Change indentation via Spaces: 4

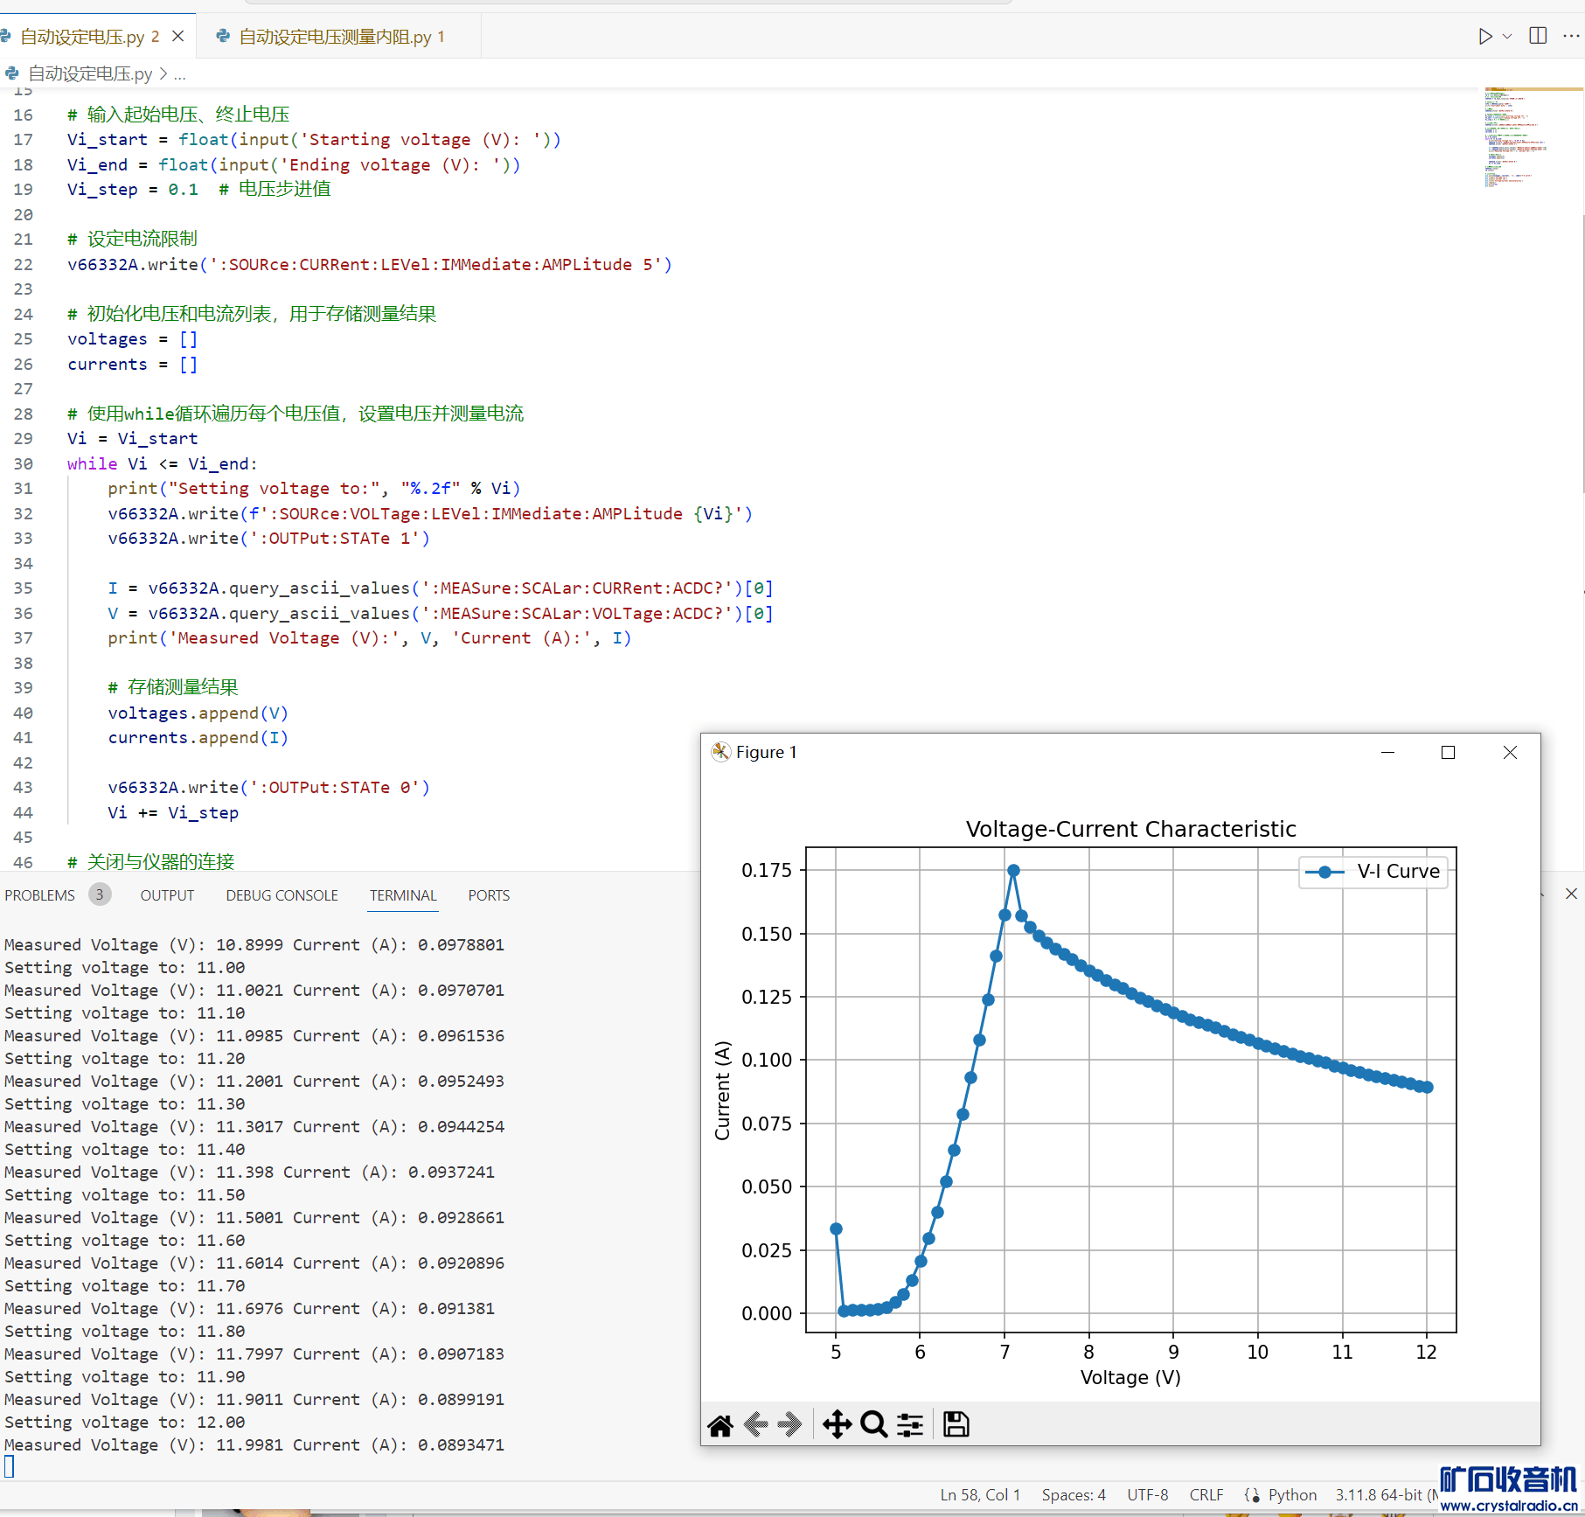tap(1074, 1495)
